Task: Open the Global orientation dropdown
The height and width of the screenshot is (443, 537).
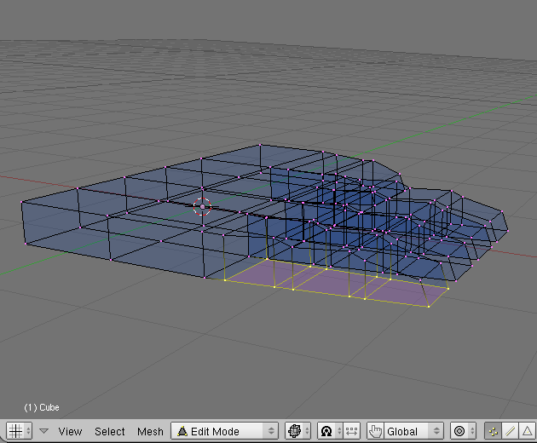Action: pos(413,431)
